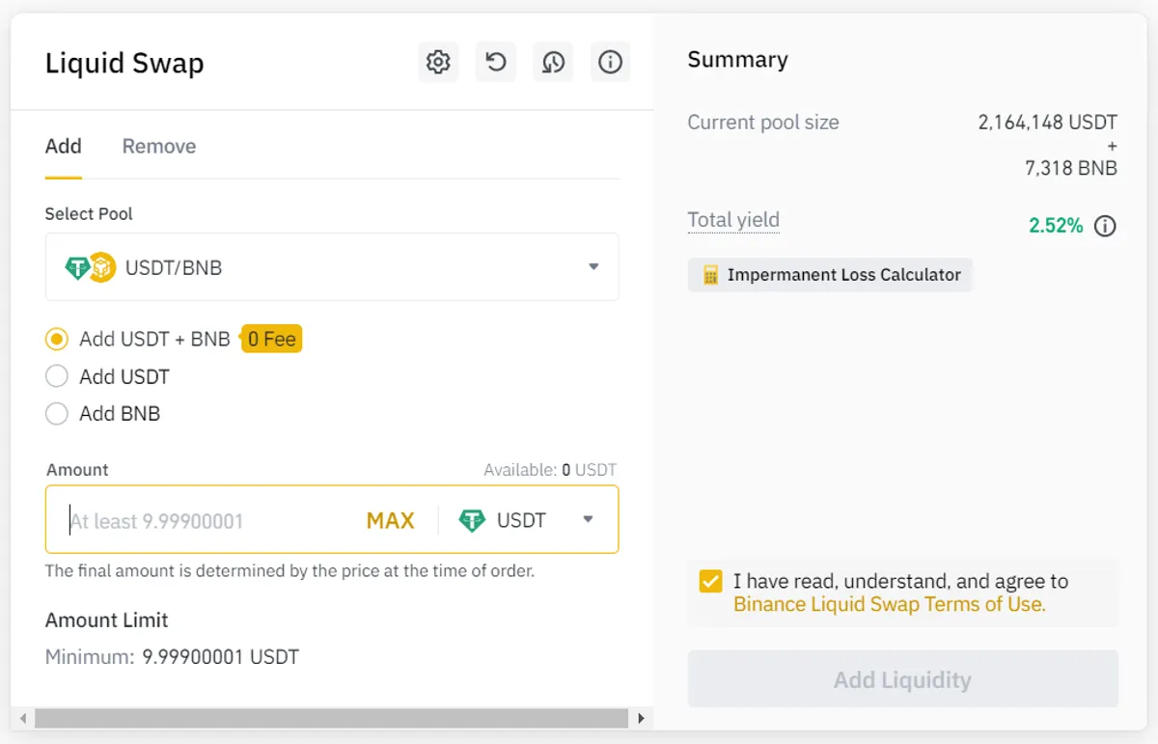Select the Add BNB radio option
The height and width of the screenshot is (744, 1158).
[x=57, y=414]
